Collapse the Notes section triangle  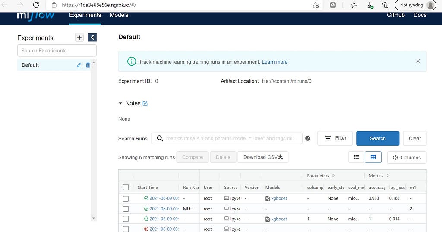click(120, 104)
